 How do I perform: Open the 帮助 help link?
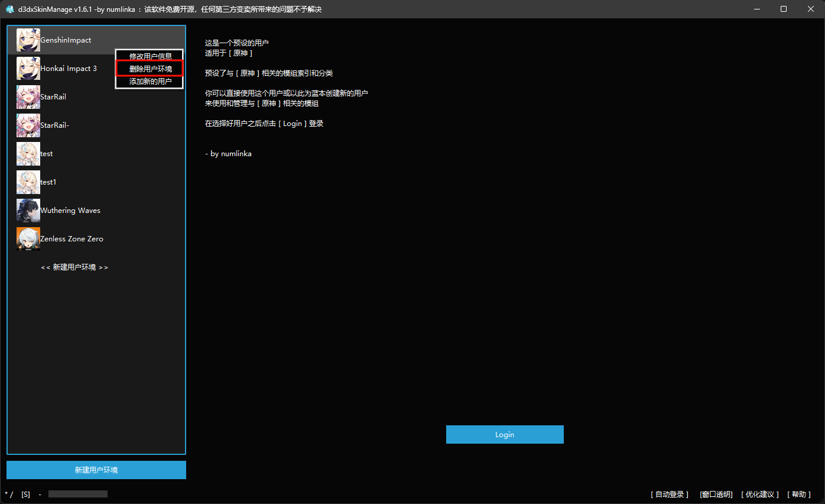[x=799, y=495]
